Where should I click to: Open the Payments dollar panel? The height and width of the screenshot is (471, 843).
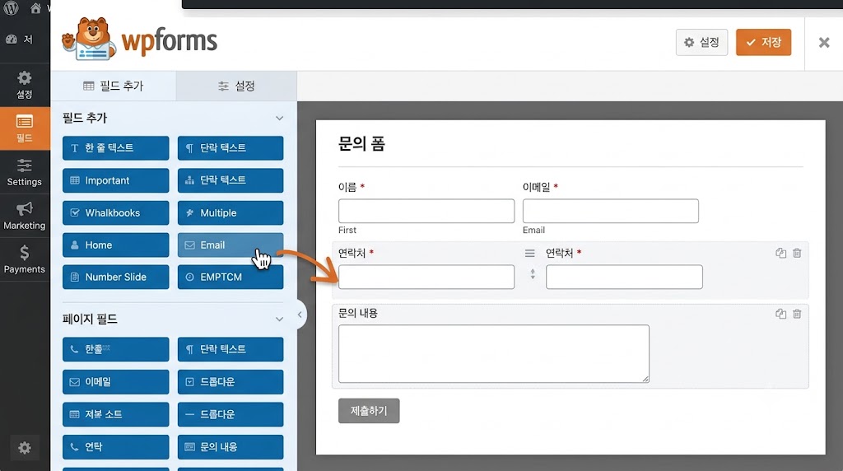pyautogui.click(x=24, y=259)
